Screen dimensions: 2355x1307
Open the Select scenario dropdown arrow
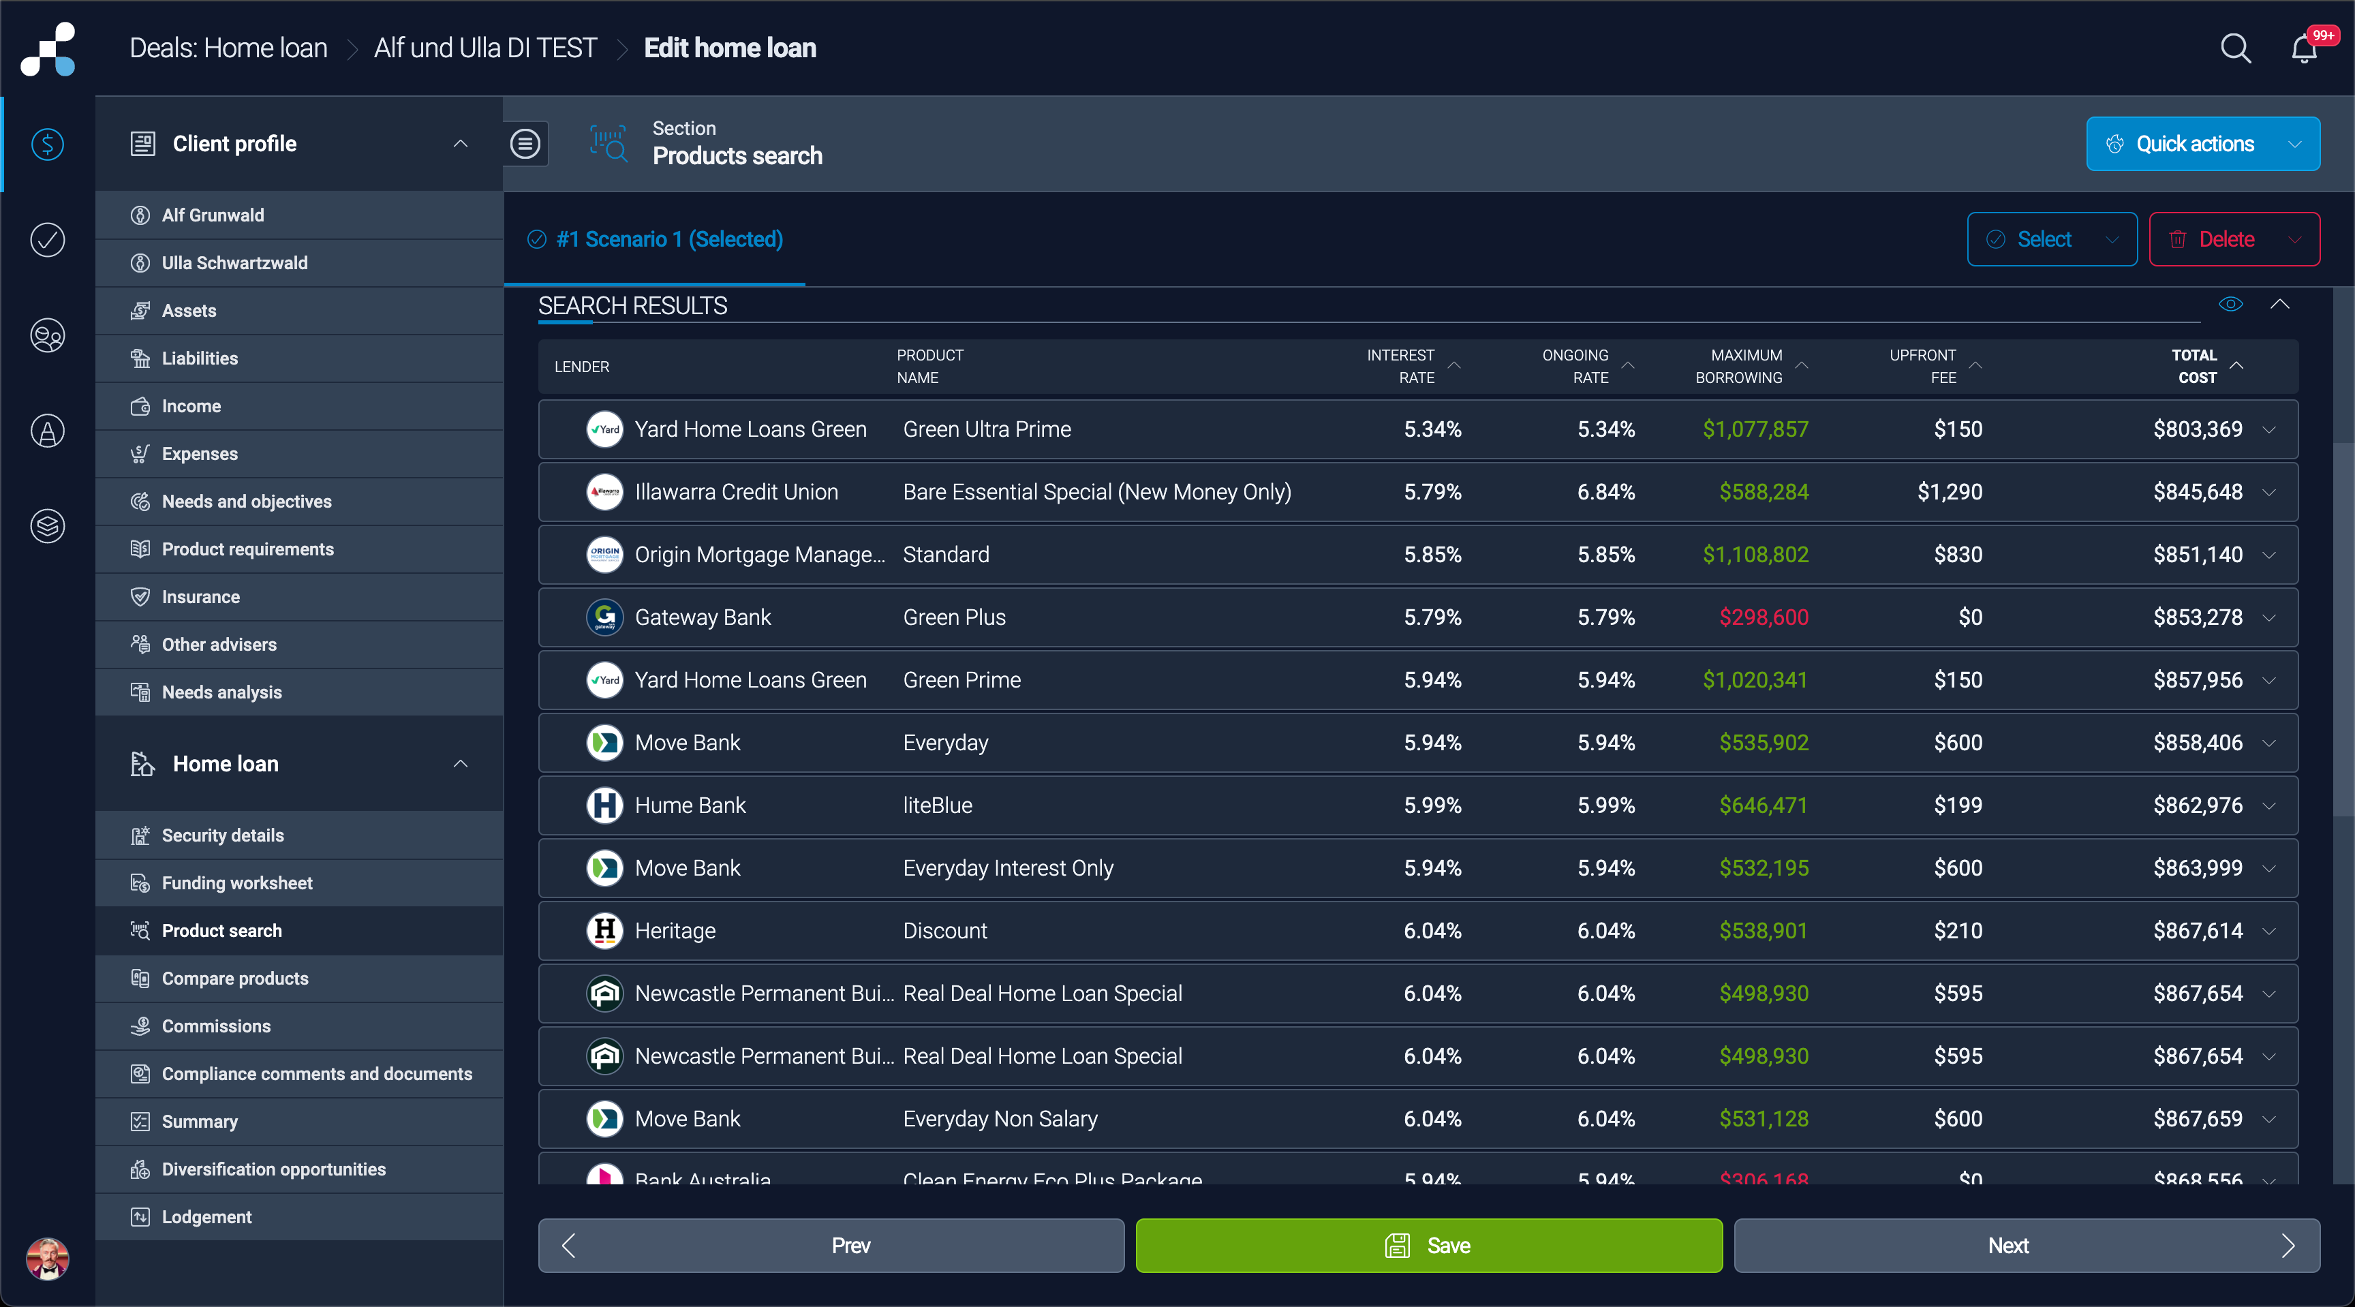(x=2112, y=239)
